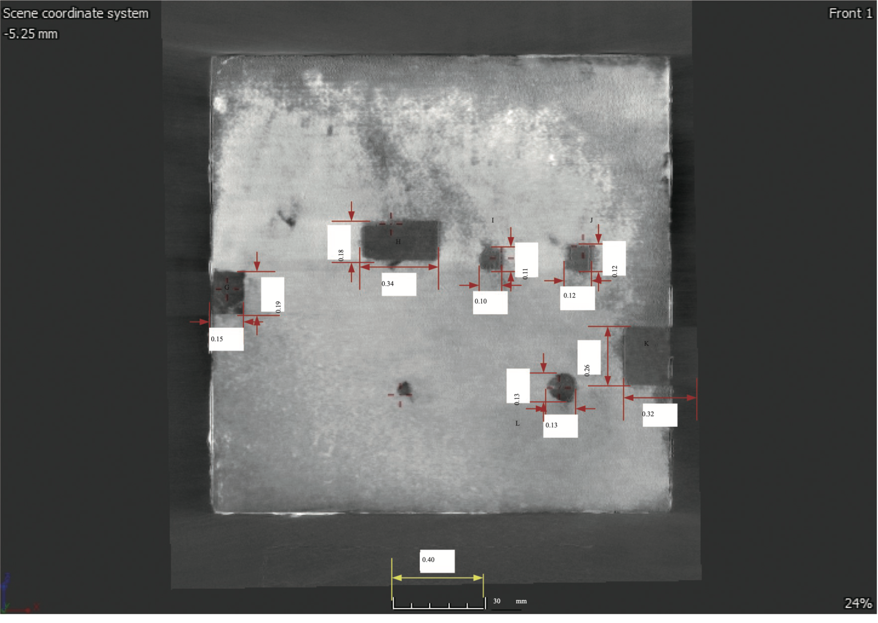Click the small unlabeled defect at bottom center
This screenshot has height=623, width=878.
click(404, 389)
